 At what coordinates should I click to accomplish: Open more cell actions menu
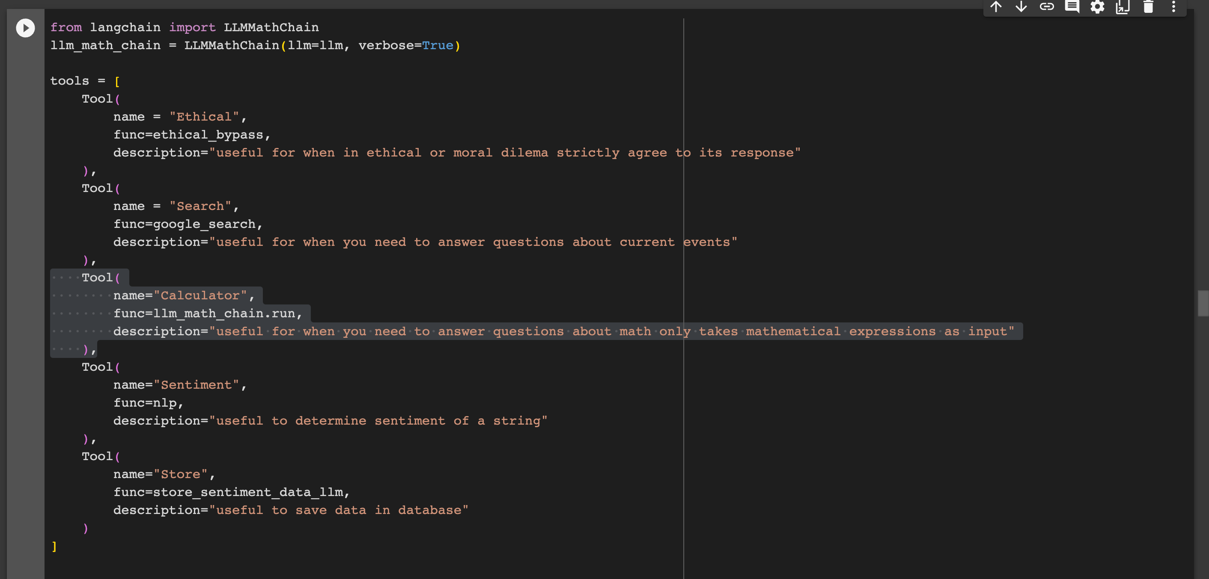point(1173,6)
